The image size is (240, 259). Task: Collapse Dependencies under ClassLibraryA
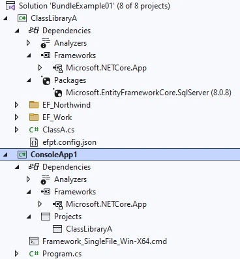pos(17,31)
